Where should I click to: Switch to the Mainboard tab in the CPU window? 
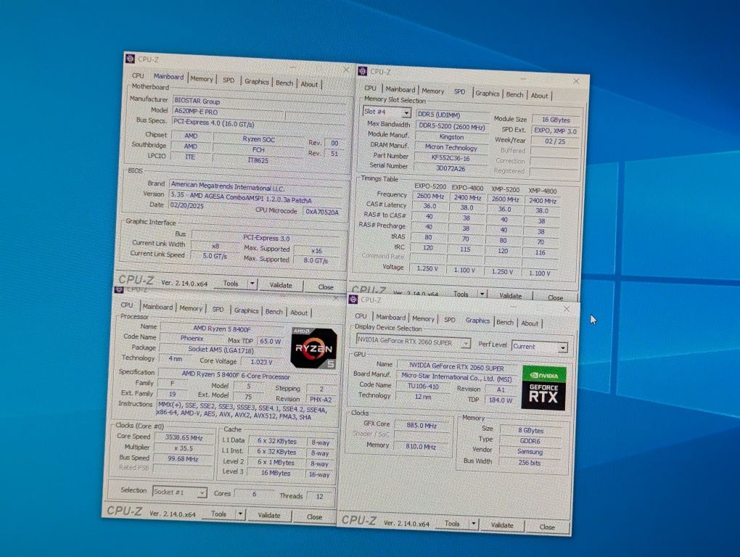click(x=157, y=307)
